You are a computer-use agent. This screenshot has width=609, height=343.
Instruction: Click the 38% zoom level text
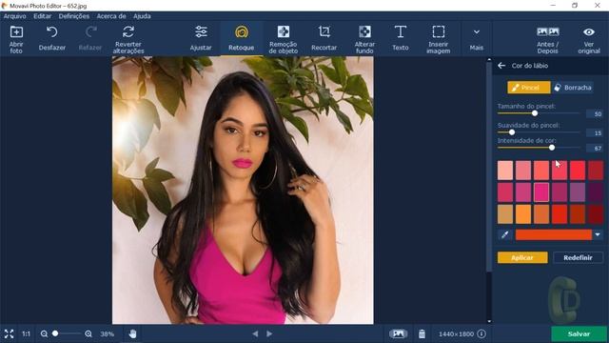108,333
